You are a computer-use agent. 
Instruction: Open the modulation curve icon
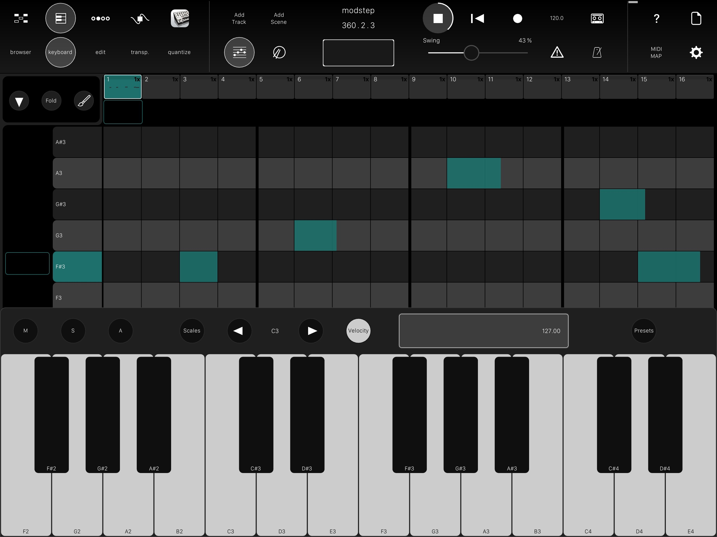coord(140,18)
